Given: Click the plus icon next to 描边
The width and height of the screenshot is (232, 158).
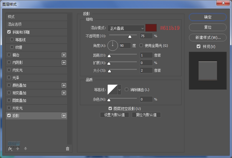Looking at the screenshot, I should pos(64,55).
